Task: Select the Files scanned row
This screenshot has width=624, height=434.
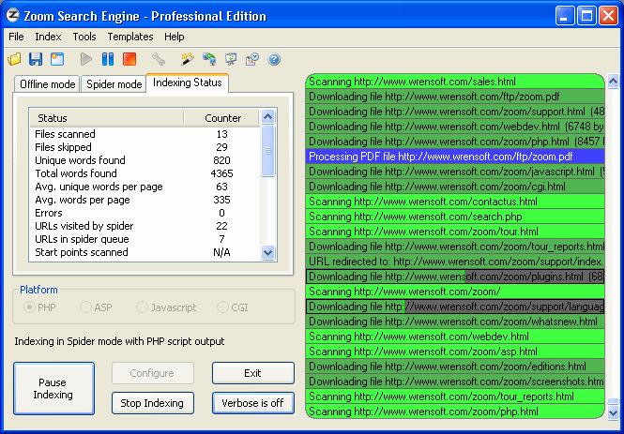Action: point(145,134)
